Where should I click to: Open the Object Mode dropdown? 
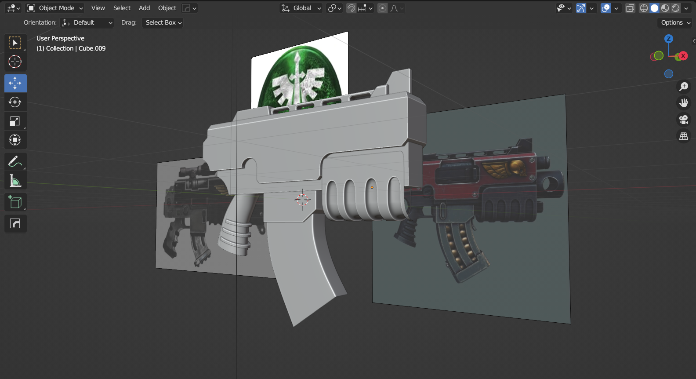point(55,8)
